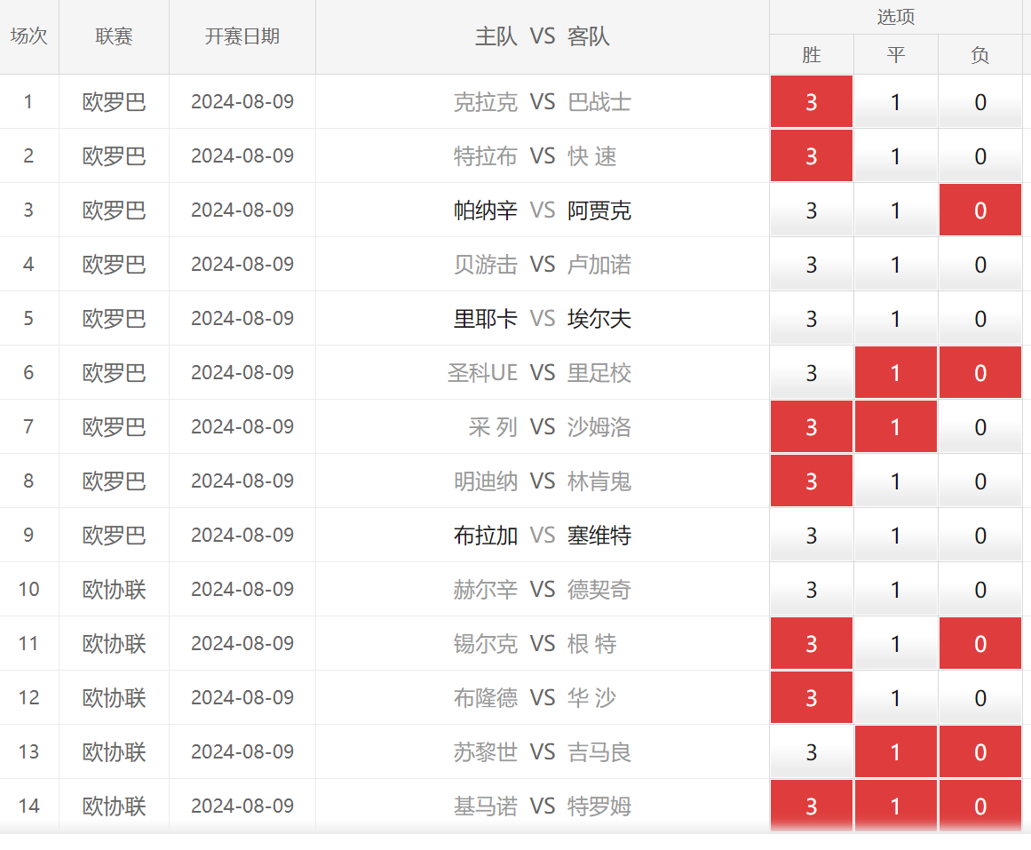Screen dimensions: 1031x850
Task: Deselect win option 3 for 明迪纳 VS 林肯鬼
Action: (812, 481)
